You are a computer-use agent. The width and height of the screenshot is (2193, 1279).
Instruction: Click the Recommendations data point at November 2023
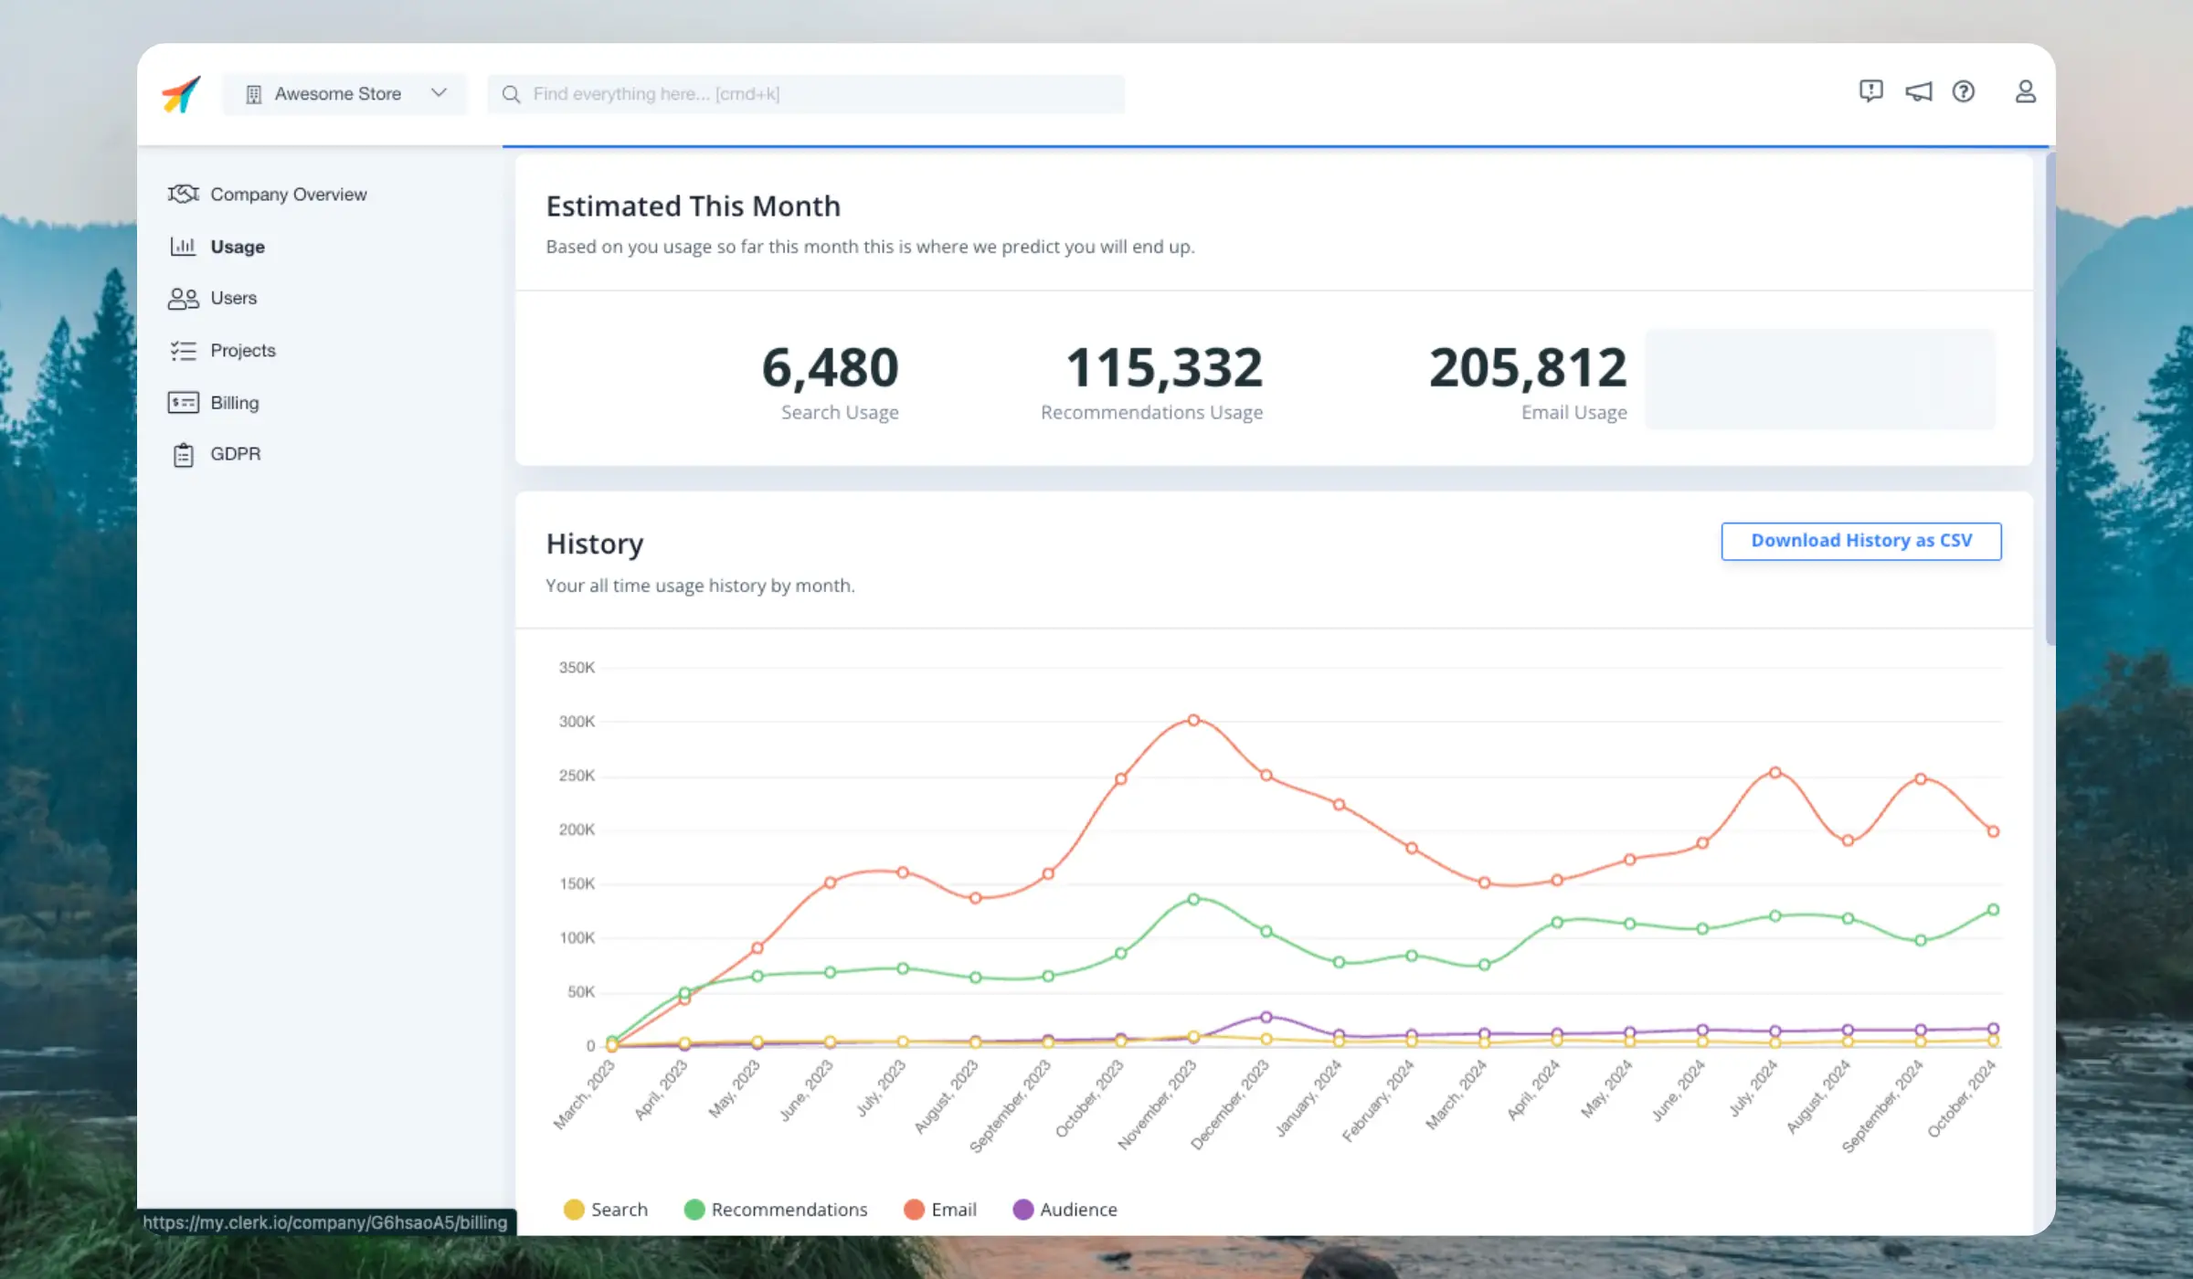click(x=1193, y=899)
